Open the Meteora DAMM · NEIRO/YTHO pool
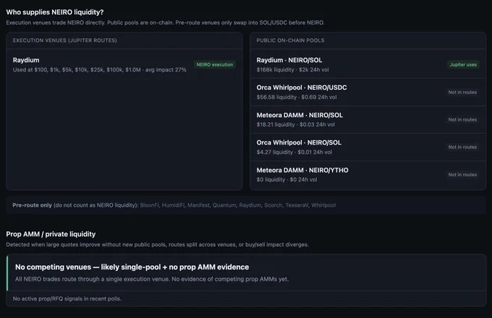Screen dimensions: 492x318 [368, 175]
